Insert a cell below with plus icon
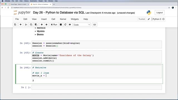The width and height of the screenshot is (178, 100). (21, 25)
